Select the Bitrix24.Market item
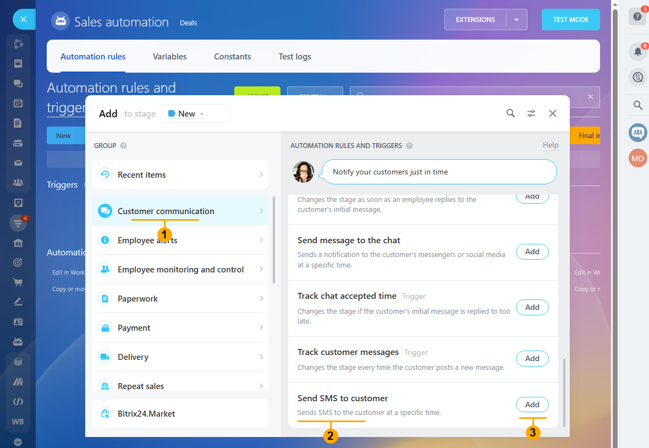The width and height of the screenshot is (649, 448). [180, 413]
